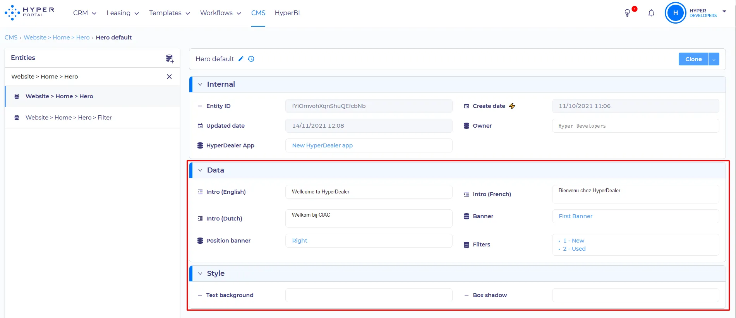This screenshot has width=736, height=318.
Task: Click the Hyper Portal logo
Action: (x=29, y=13)
